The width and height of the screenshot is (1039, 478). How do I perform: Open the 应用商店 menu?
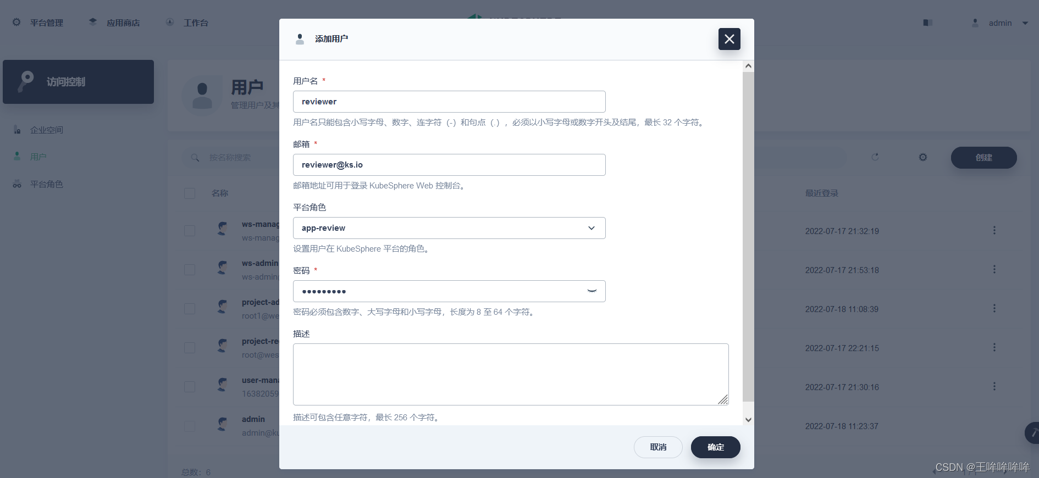click(123, 23)
